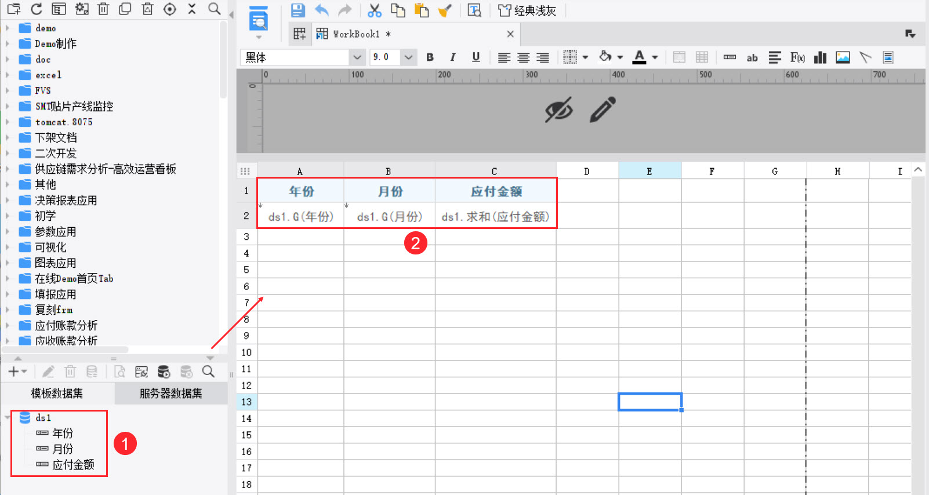
Task: Refresh the template folder list
Action: click(36, 9)
